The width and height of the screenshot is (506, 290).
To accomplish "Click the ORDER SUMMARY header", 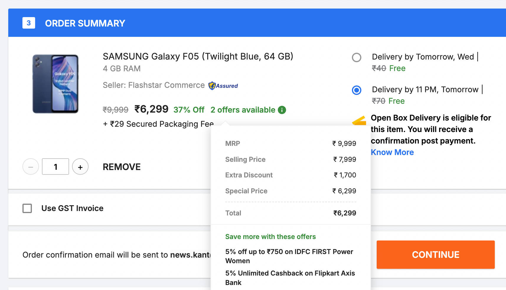I will (x=85, y=23).
